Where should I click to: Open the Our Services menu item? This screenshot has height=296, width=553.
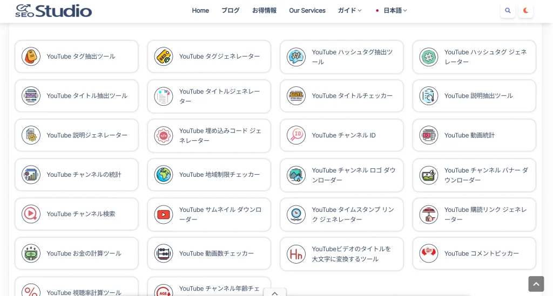point(307,11)
